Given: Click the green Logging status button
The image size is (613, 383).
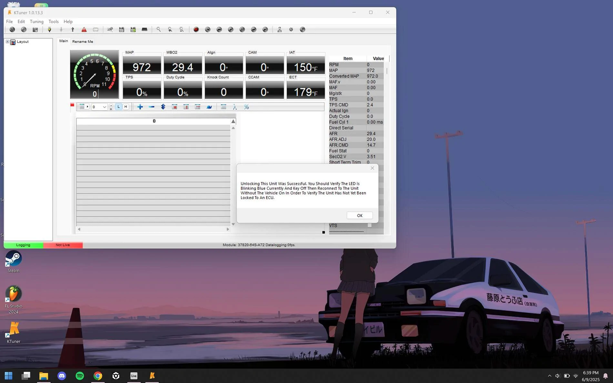Looking at the screenshot, I should [x=23, y=245].
